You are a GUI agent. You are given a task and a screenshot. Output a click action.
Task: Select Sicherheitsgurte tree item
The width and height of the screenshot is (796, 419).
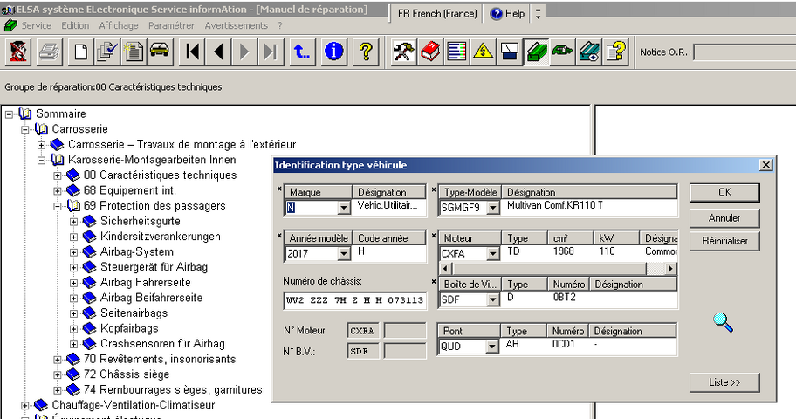[141, 222]
